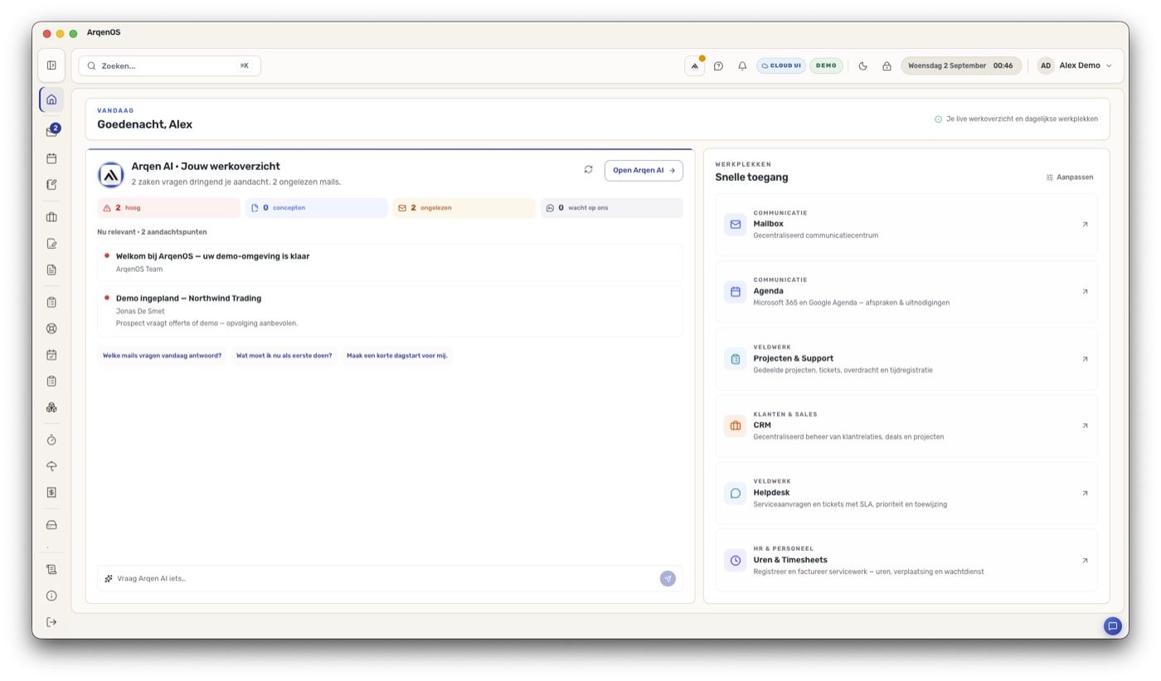This screenshot has height=681, width=1161.
Task: Open the chat bubble in bottom corner
Action: pos(1113,626)
